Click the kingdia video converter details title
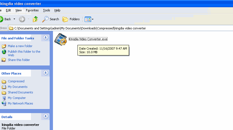Viewport: 233px width, 130px height. click(20, 125)
